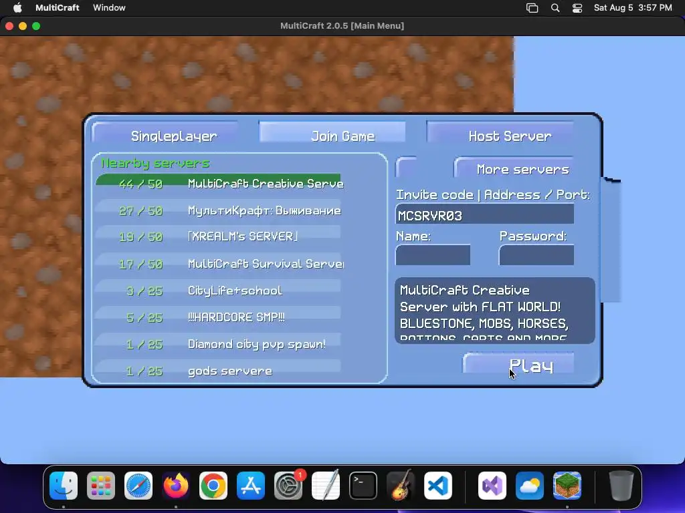Click the date and time in menu bar

tap(633, 7)
